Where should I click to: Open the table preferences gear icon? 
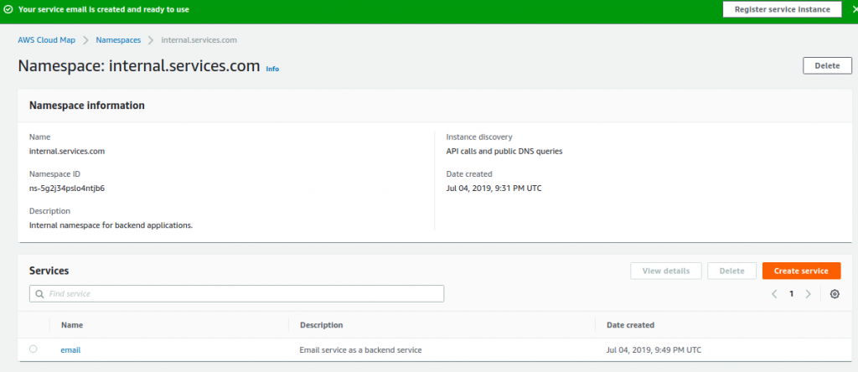coord(835,294)
